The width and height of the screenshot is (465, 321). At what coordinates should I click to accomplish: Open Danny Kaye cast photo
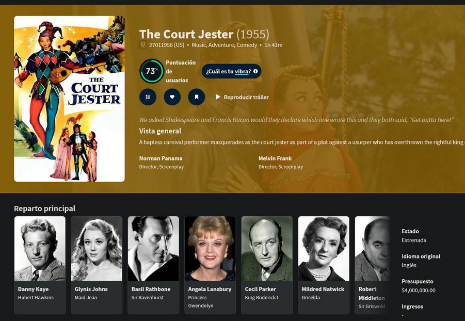click(40, 248)
